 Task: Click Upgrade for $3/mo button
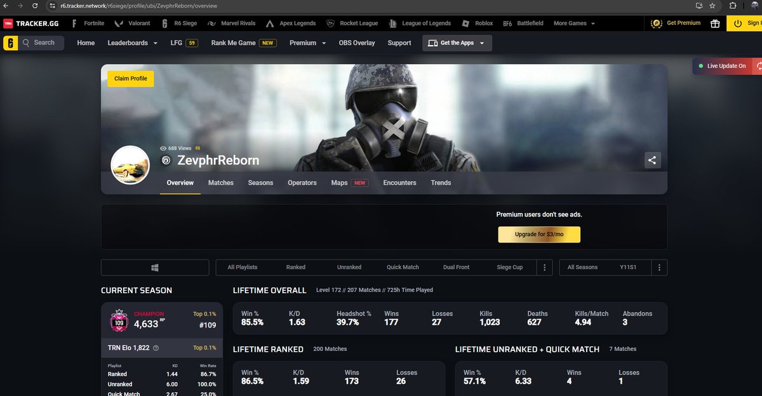click(539, 234)
